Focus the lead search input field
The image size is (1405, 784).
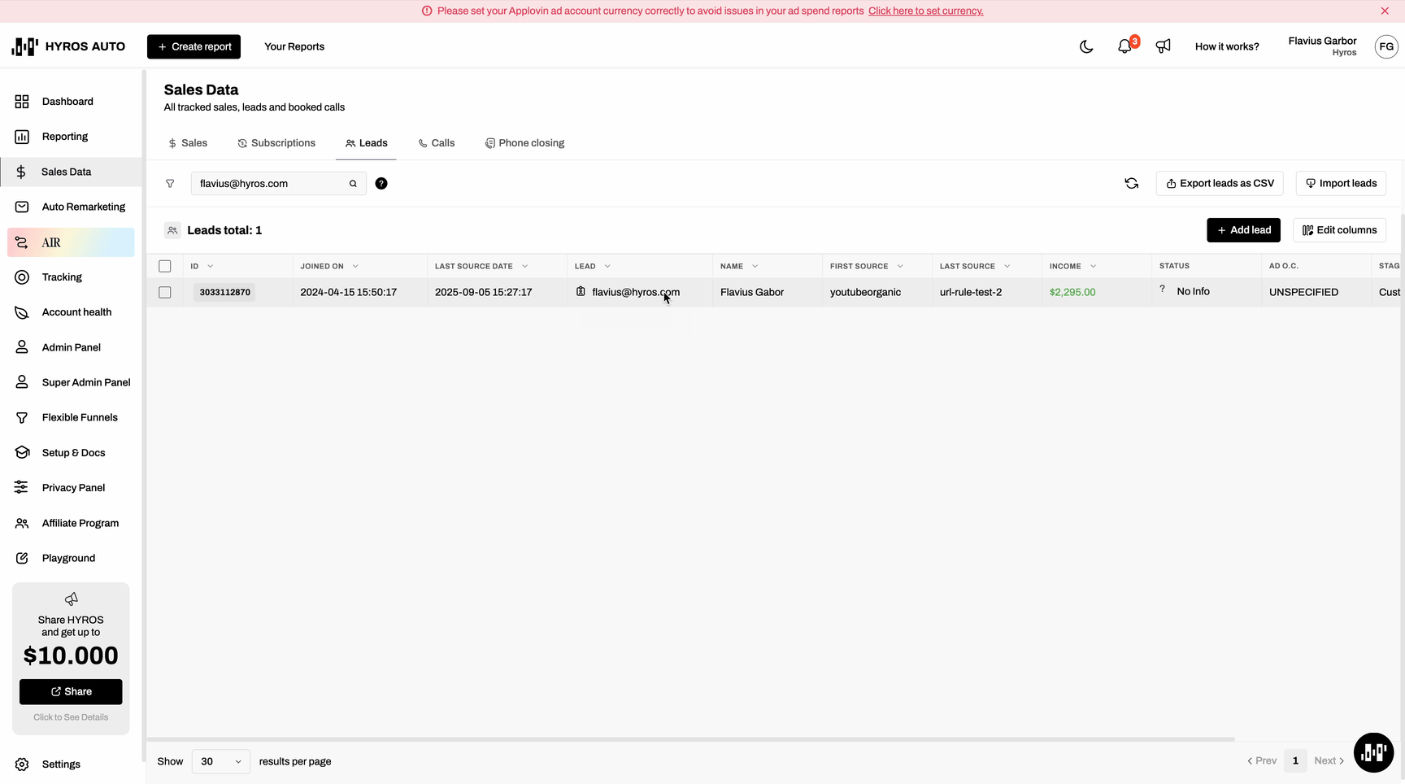tap(268, 184)
